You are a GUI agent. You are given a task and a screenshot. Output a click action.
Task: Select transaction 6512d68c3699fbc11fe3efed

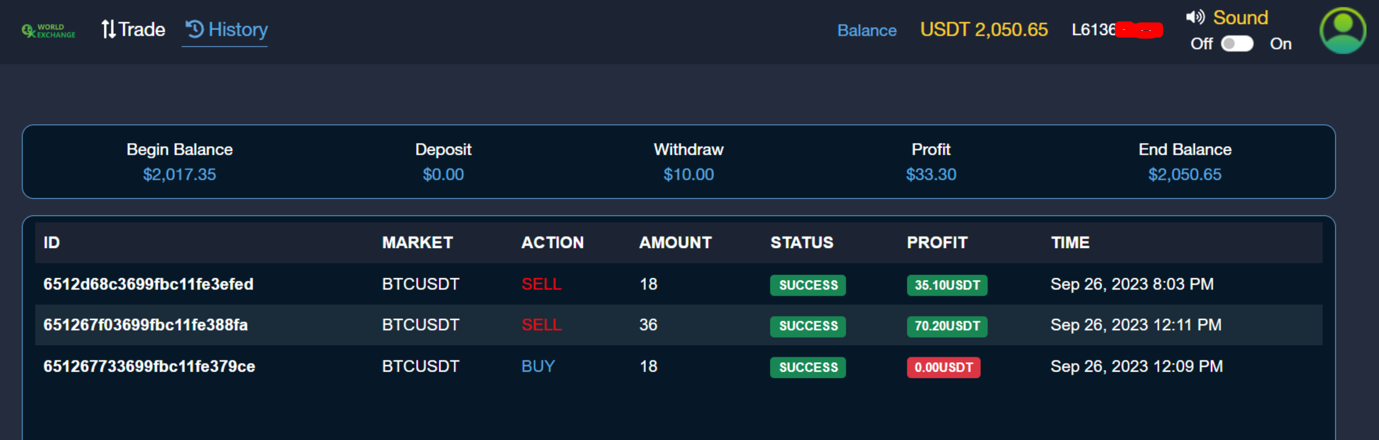click(148, 284)
